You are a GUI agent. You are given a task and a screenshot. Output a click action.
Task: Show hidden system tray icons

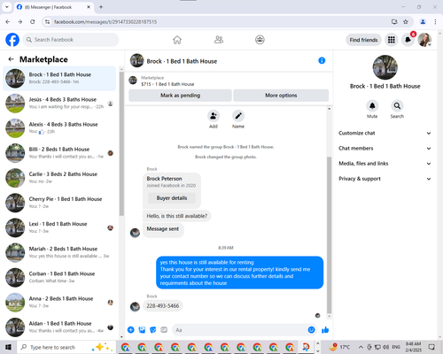361,347
